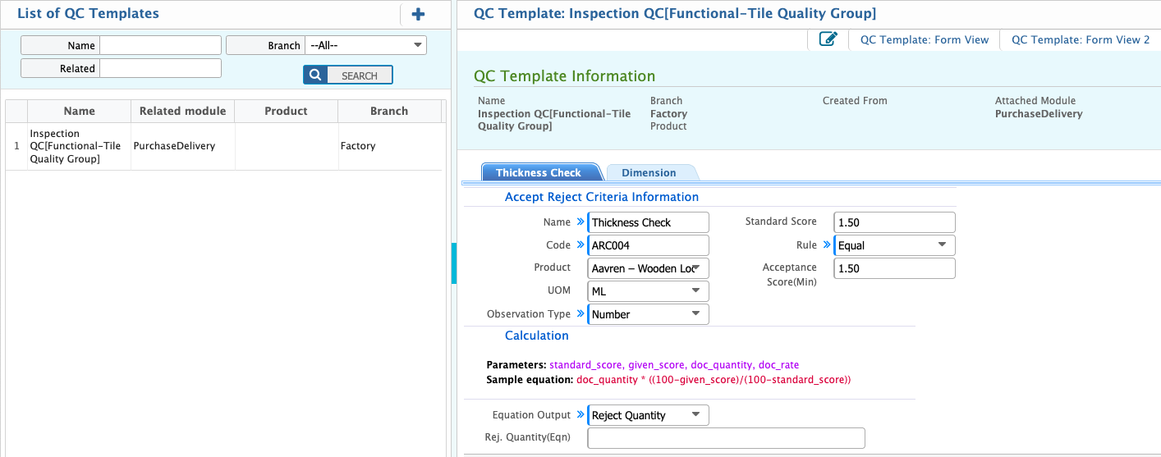Click the Rej. Quantity(Eqn) text field

726,438
